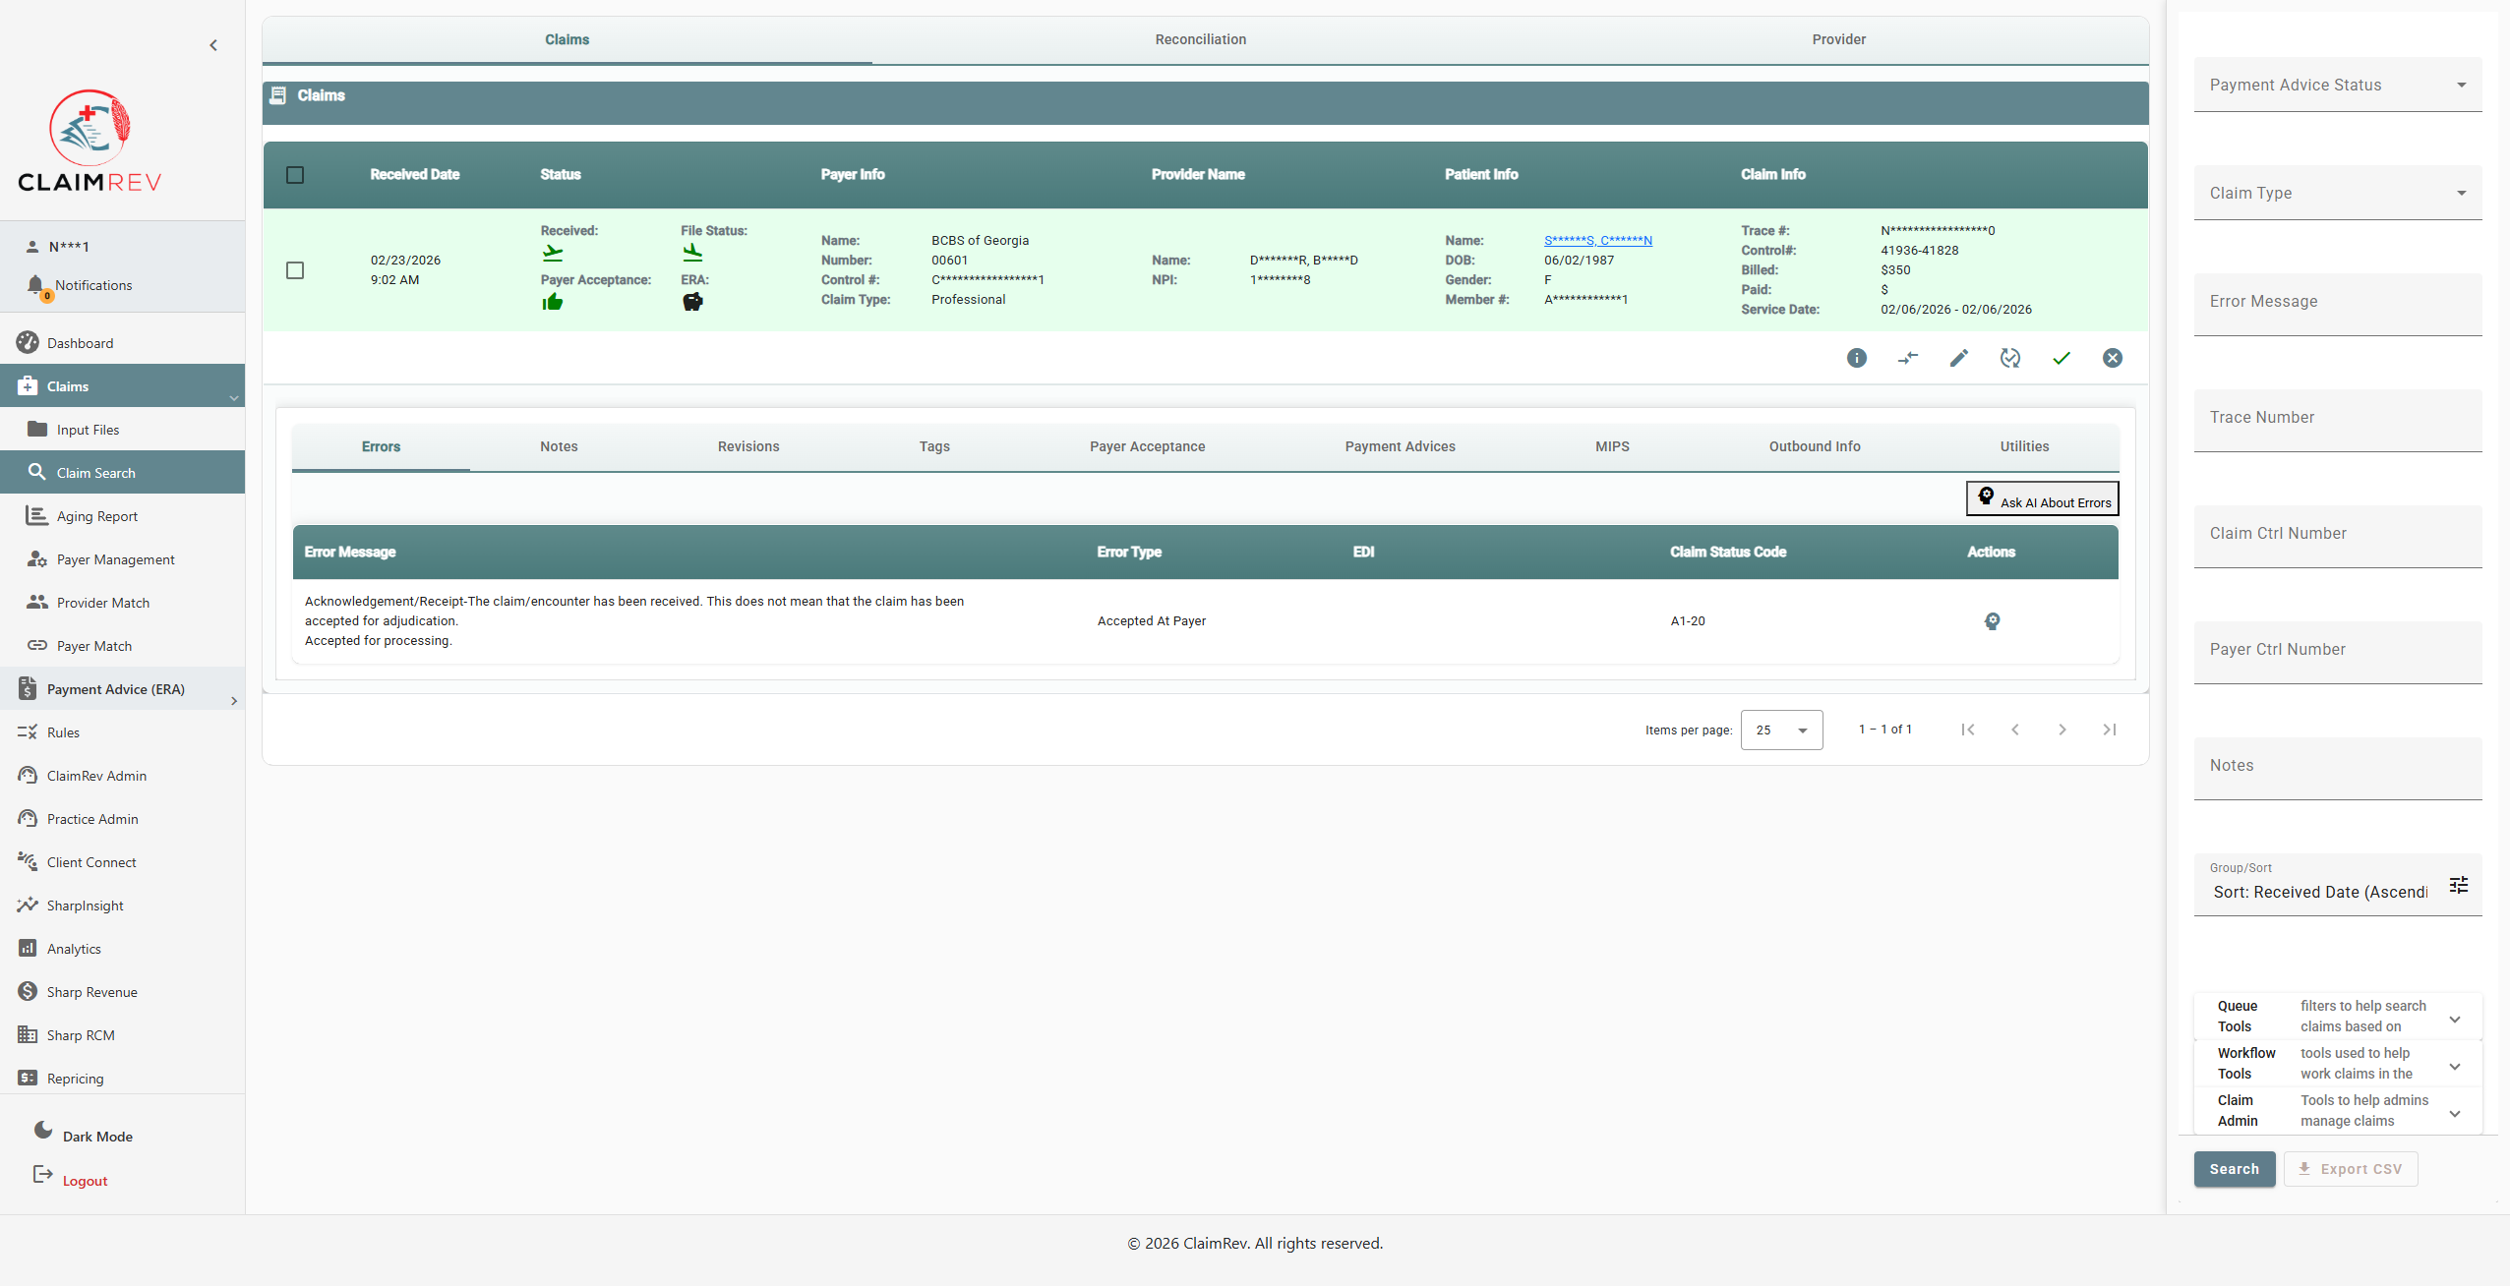The image size is (2510, 1286).
Task: Open the MIPS tab
Action: pos(1612,446)
